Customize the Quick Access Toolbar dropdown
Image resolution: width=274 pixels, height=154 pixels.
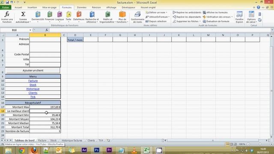click(x=25, y=2)
